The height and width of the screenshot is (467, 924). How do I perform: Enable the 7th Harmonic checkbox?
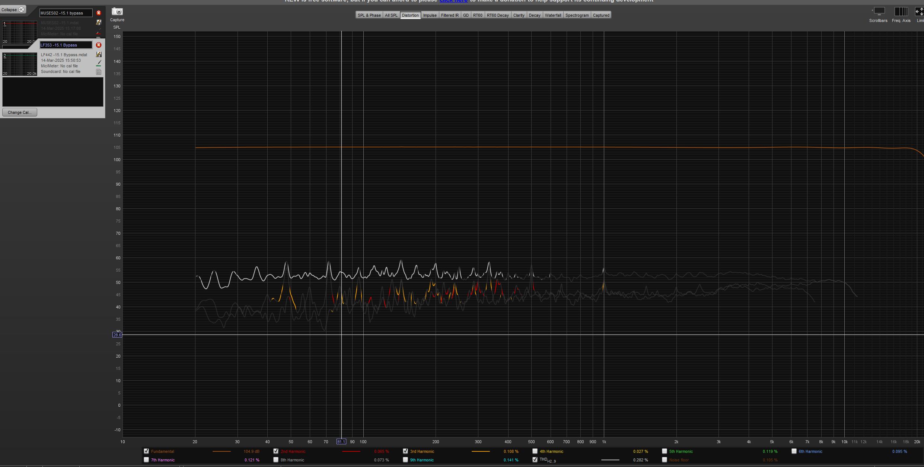coord(146,460)
